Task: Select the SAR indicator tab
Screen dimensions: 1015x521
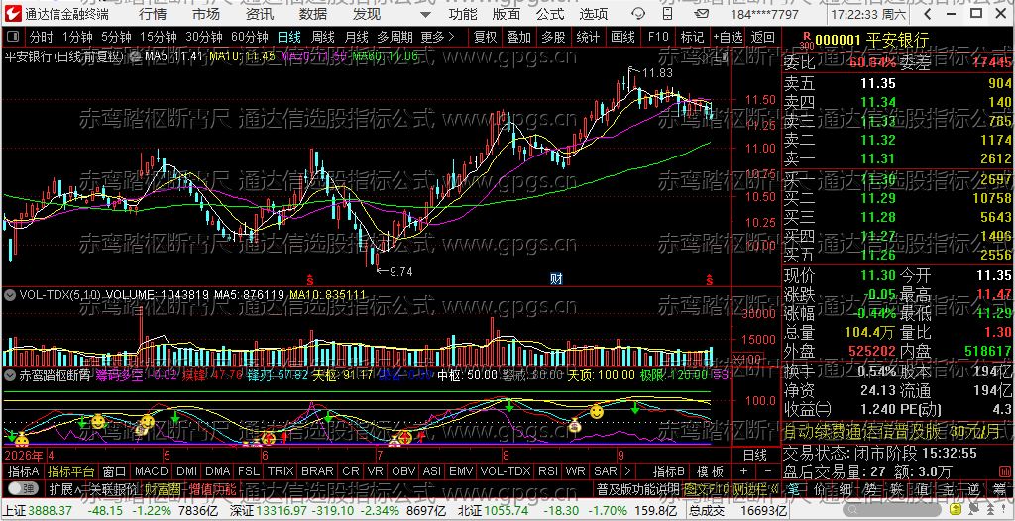Action: [x=606, y=471]
